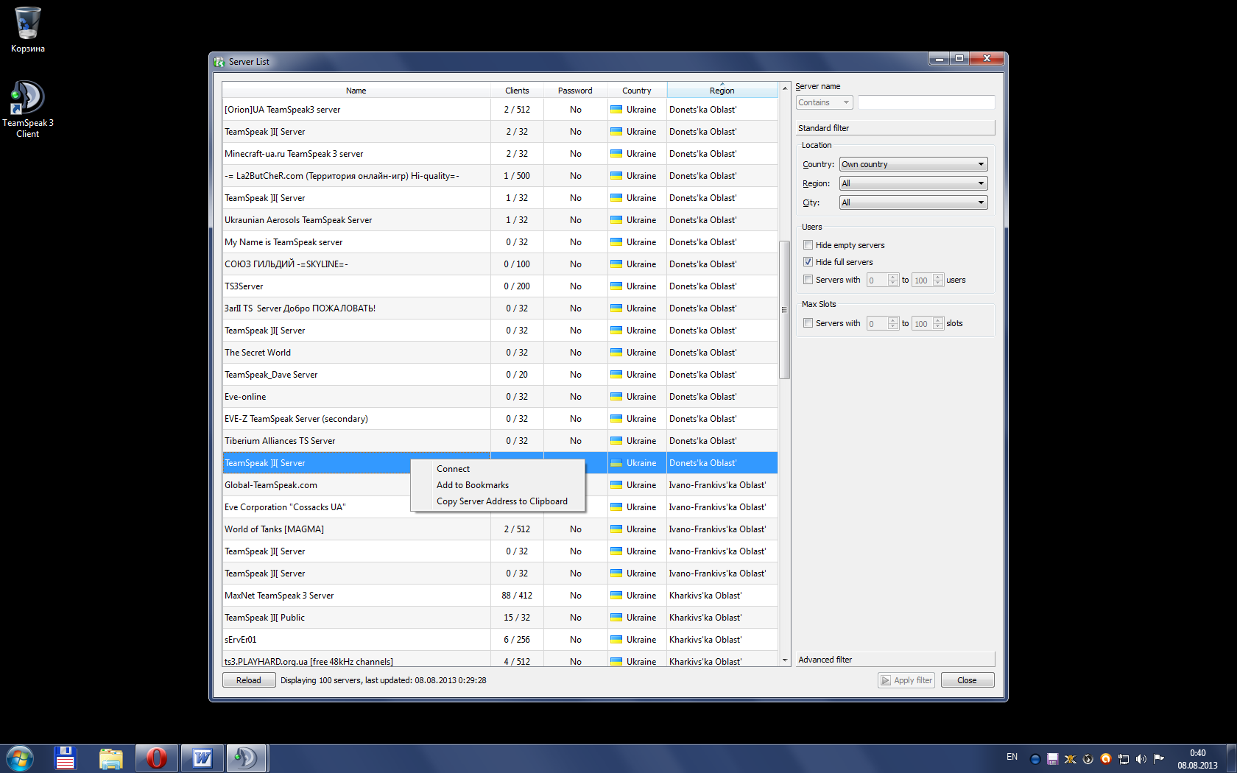Click the users minimum spinbox showing 0

[x=882, y=280]
